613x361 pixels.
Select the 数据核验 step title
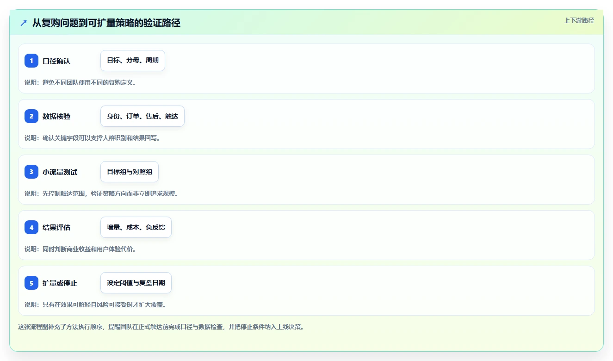pos(56,116)
